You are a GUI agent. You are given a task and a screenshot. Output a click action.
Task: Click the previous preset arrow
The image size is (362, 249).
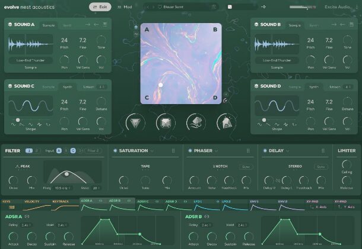pyautogui.click(x=148, y=7)
